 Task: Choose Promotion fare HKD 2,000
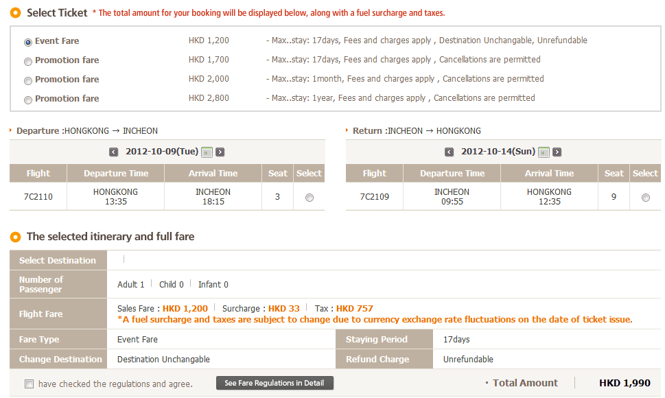(28, 80)
